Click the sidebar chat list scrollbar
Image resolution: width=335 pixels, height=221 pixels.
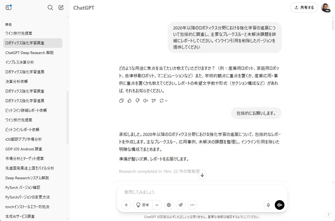pyautogui.click(x=67, y=117)
